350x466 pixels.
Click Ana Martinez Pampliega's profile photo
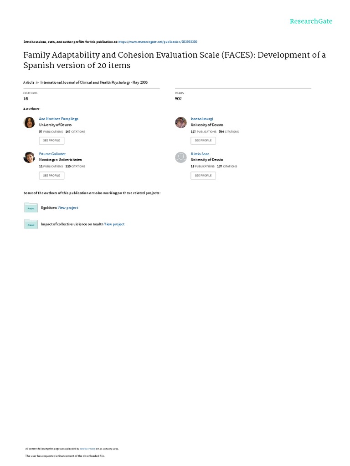(29, 122)
